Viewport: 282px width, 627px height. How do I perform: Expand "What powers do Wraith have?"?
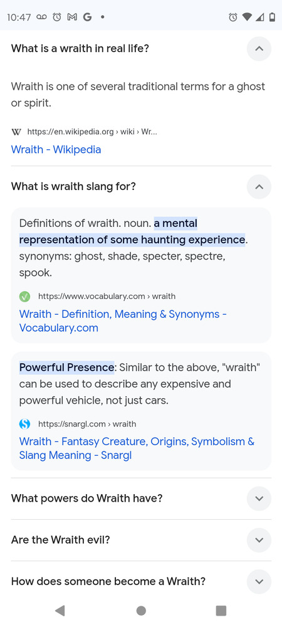pos(259,498)
